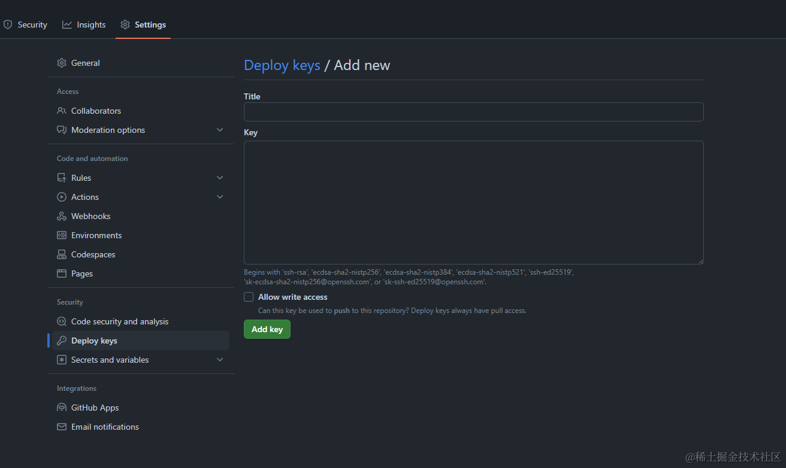
Task: Expand the Actions section chevron
Action: click(220, 197)
